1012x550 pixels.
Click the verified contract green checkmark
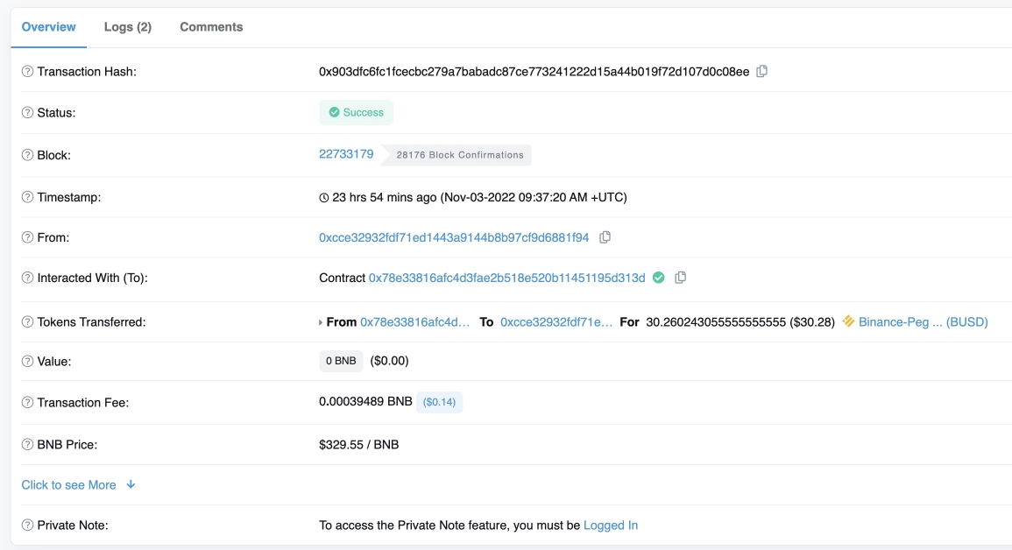658,278
